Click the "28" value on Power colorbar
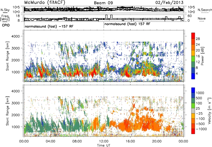The height and width of the screenshot is (147, 212). tap(198, 39)
